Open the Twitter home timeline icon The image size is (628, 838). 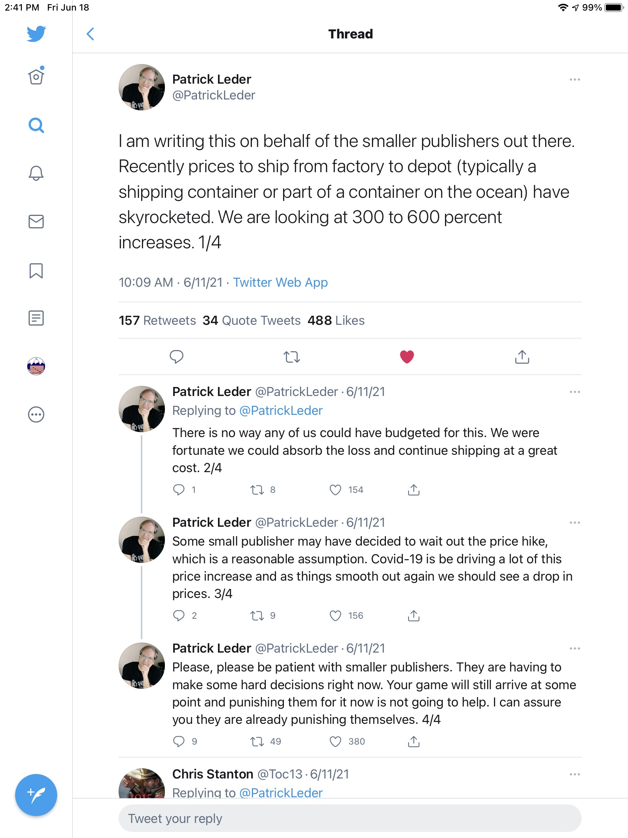[36, 77]
